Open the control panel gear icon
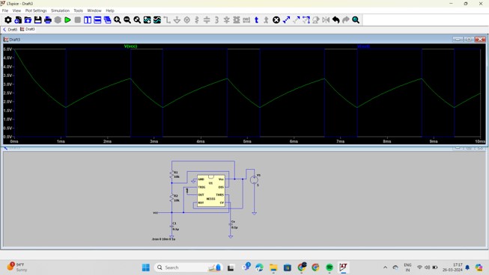Image resolution: width=489 pixels, height=275 pixels. click(7, 20)
